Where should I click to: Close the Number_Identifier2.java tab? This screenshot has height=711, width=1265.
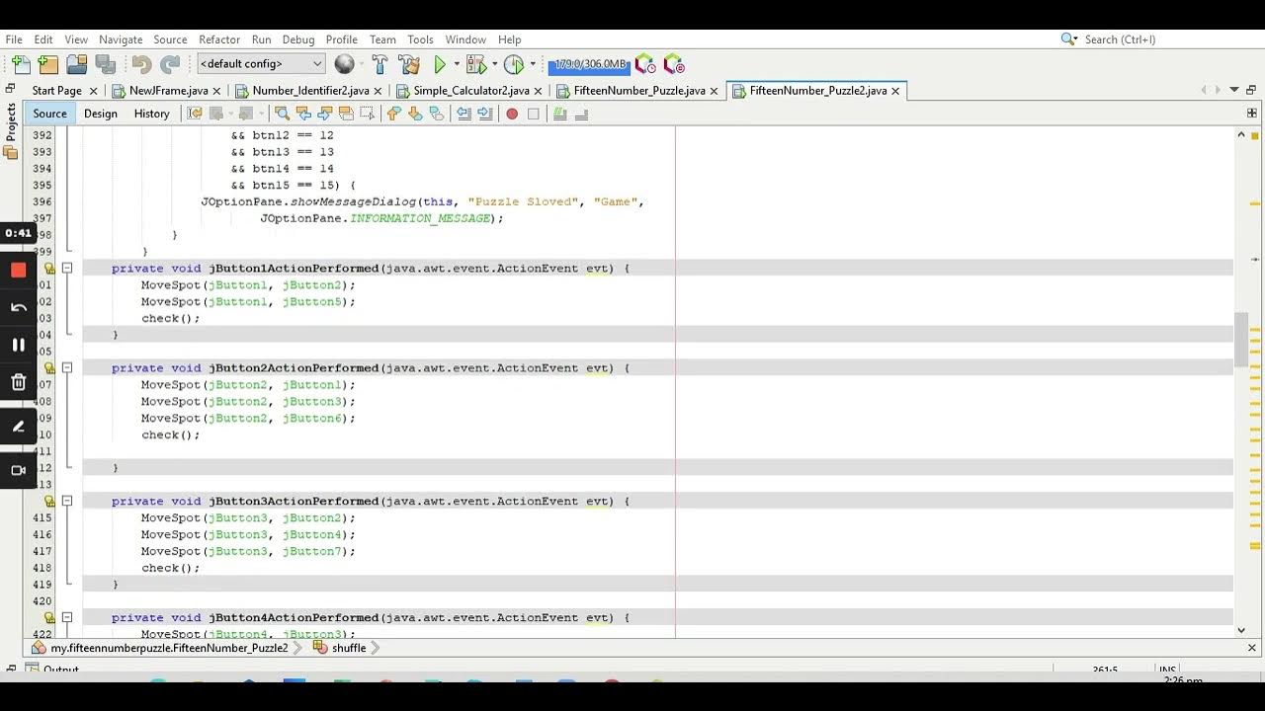click(379, 91)
